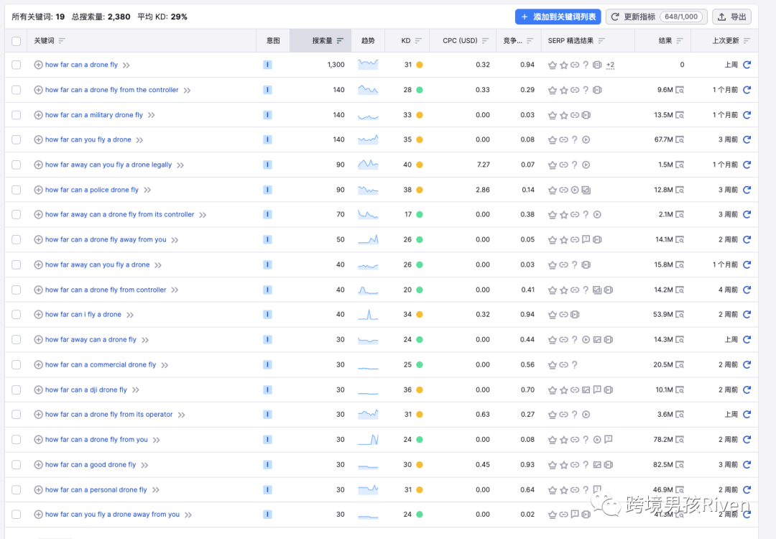Tick the select-all checkbox in table header
This screenshot has height=539, width=776.
(x=17, y=41)
